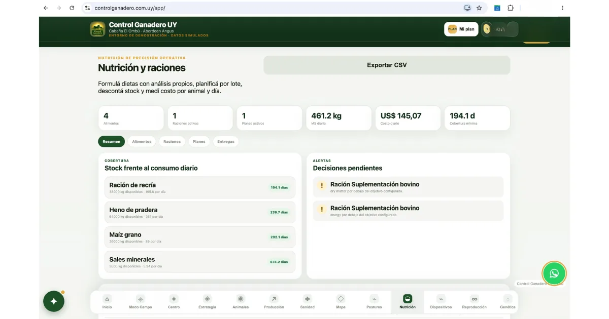
Task: Click the browser forward arrow
Action: tap(59, 8)
